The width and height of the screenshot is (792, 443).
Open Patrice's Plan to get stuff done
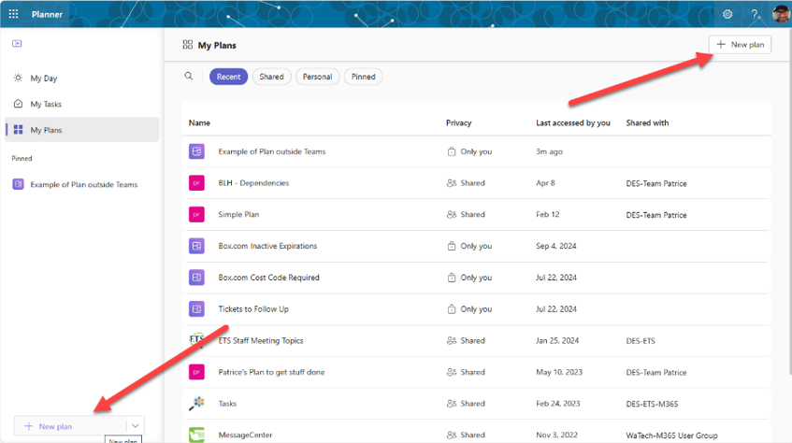pos(271,372)
